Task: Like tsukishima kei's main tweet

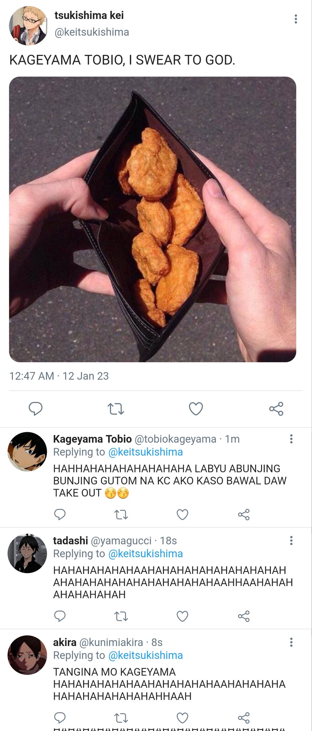Action: point(196,409)
